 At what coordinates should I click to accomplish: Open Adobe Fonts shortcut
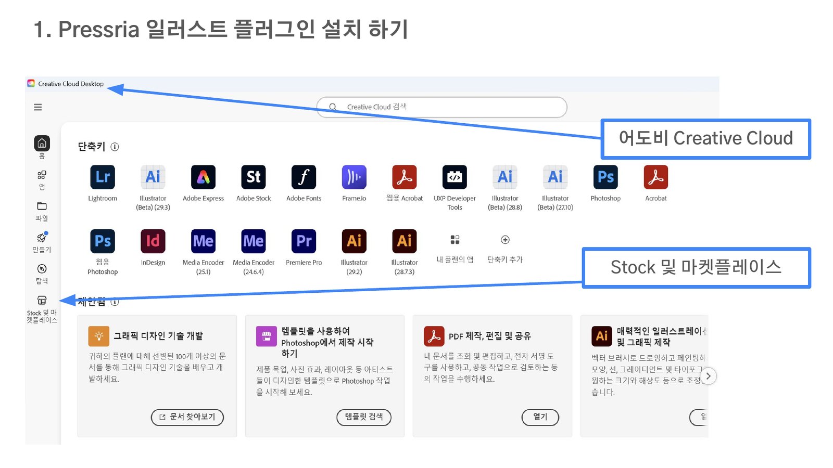pyautogui.click(x=304, y=177)
